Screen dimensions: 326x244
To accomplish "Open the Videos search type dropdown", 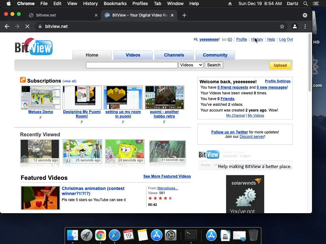I will (191, 65).
